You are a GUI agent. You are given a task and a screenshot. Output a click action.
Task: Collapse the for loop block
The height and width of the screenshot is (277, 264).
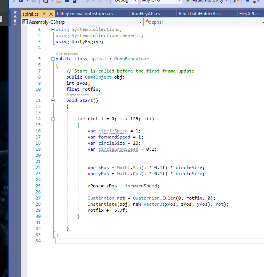(x=53, y=119)
